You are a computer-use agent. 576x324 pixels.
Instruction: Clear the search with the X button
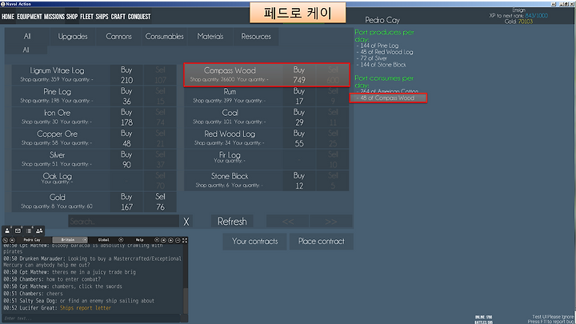[186, 222]
